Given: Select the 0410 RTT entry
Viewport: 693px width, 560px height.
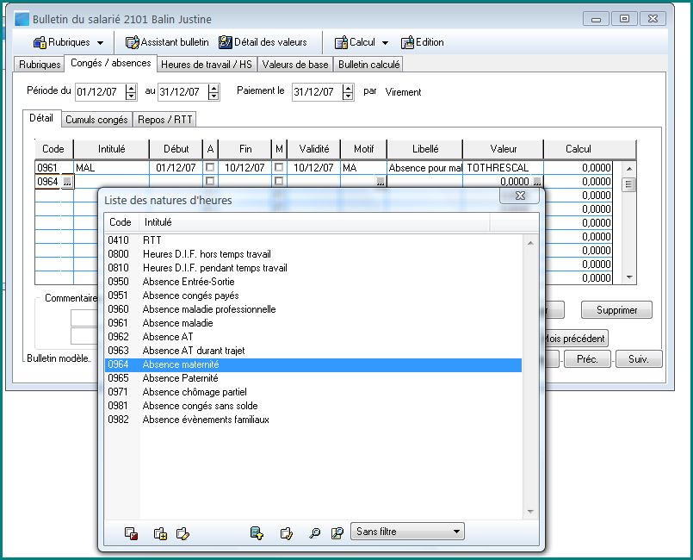Looking at the screenshot, I should pos(313,240).
